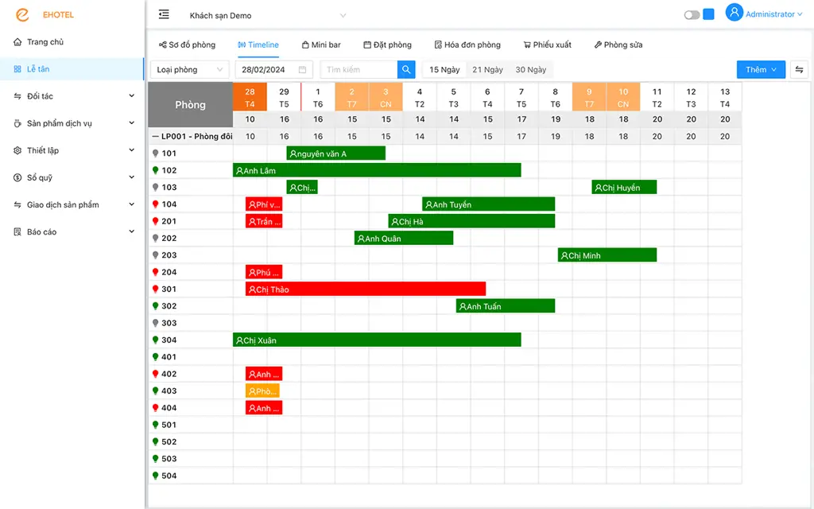The width and height of the screenshot is (814, 509).
Task: Click the green pin icon of room 102
Action: click(155, 170)
